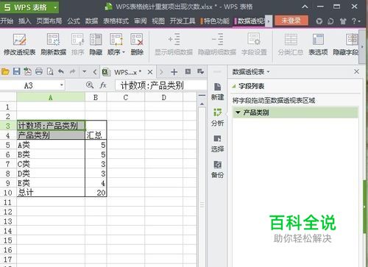Select column A header
Viewport: 368px width, 267px height.
pos(51,97)
